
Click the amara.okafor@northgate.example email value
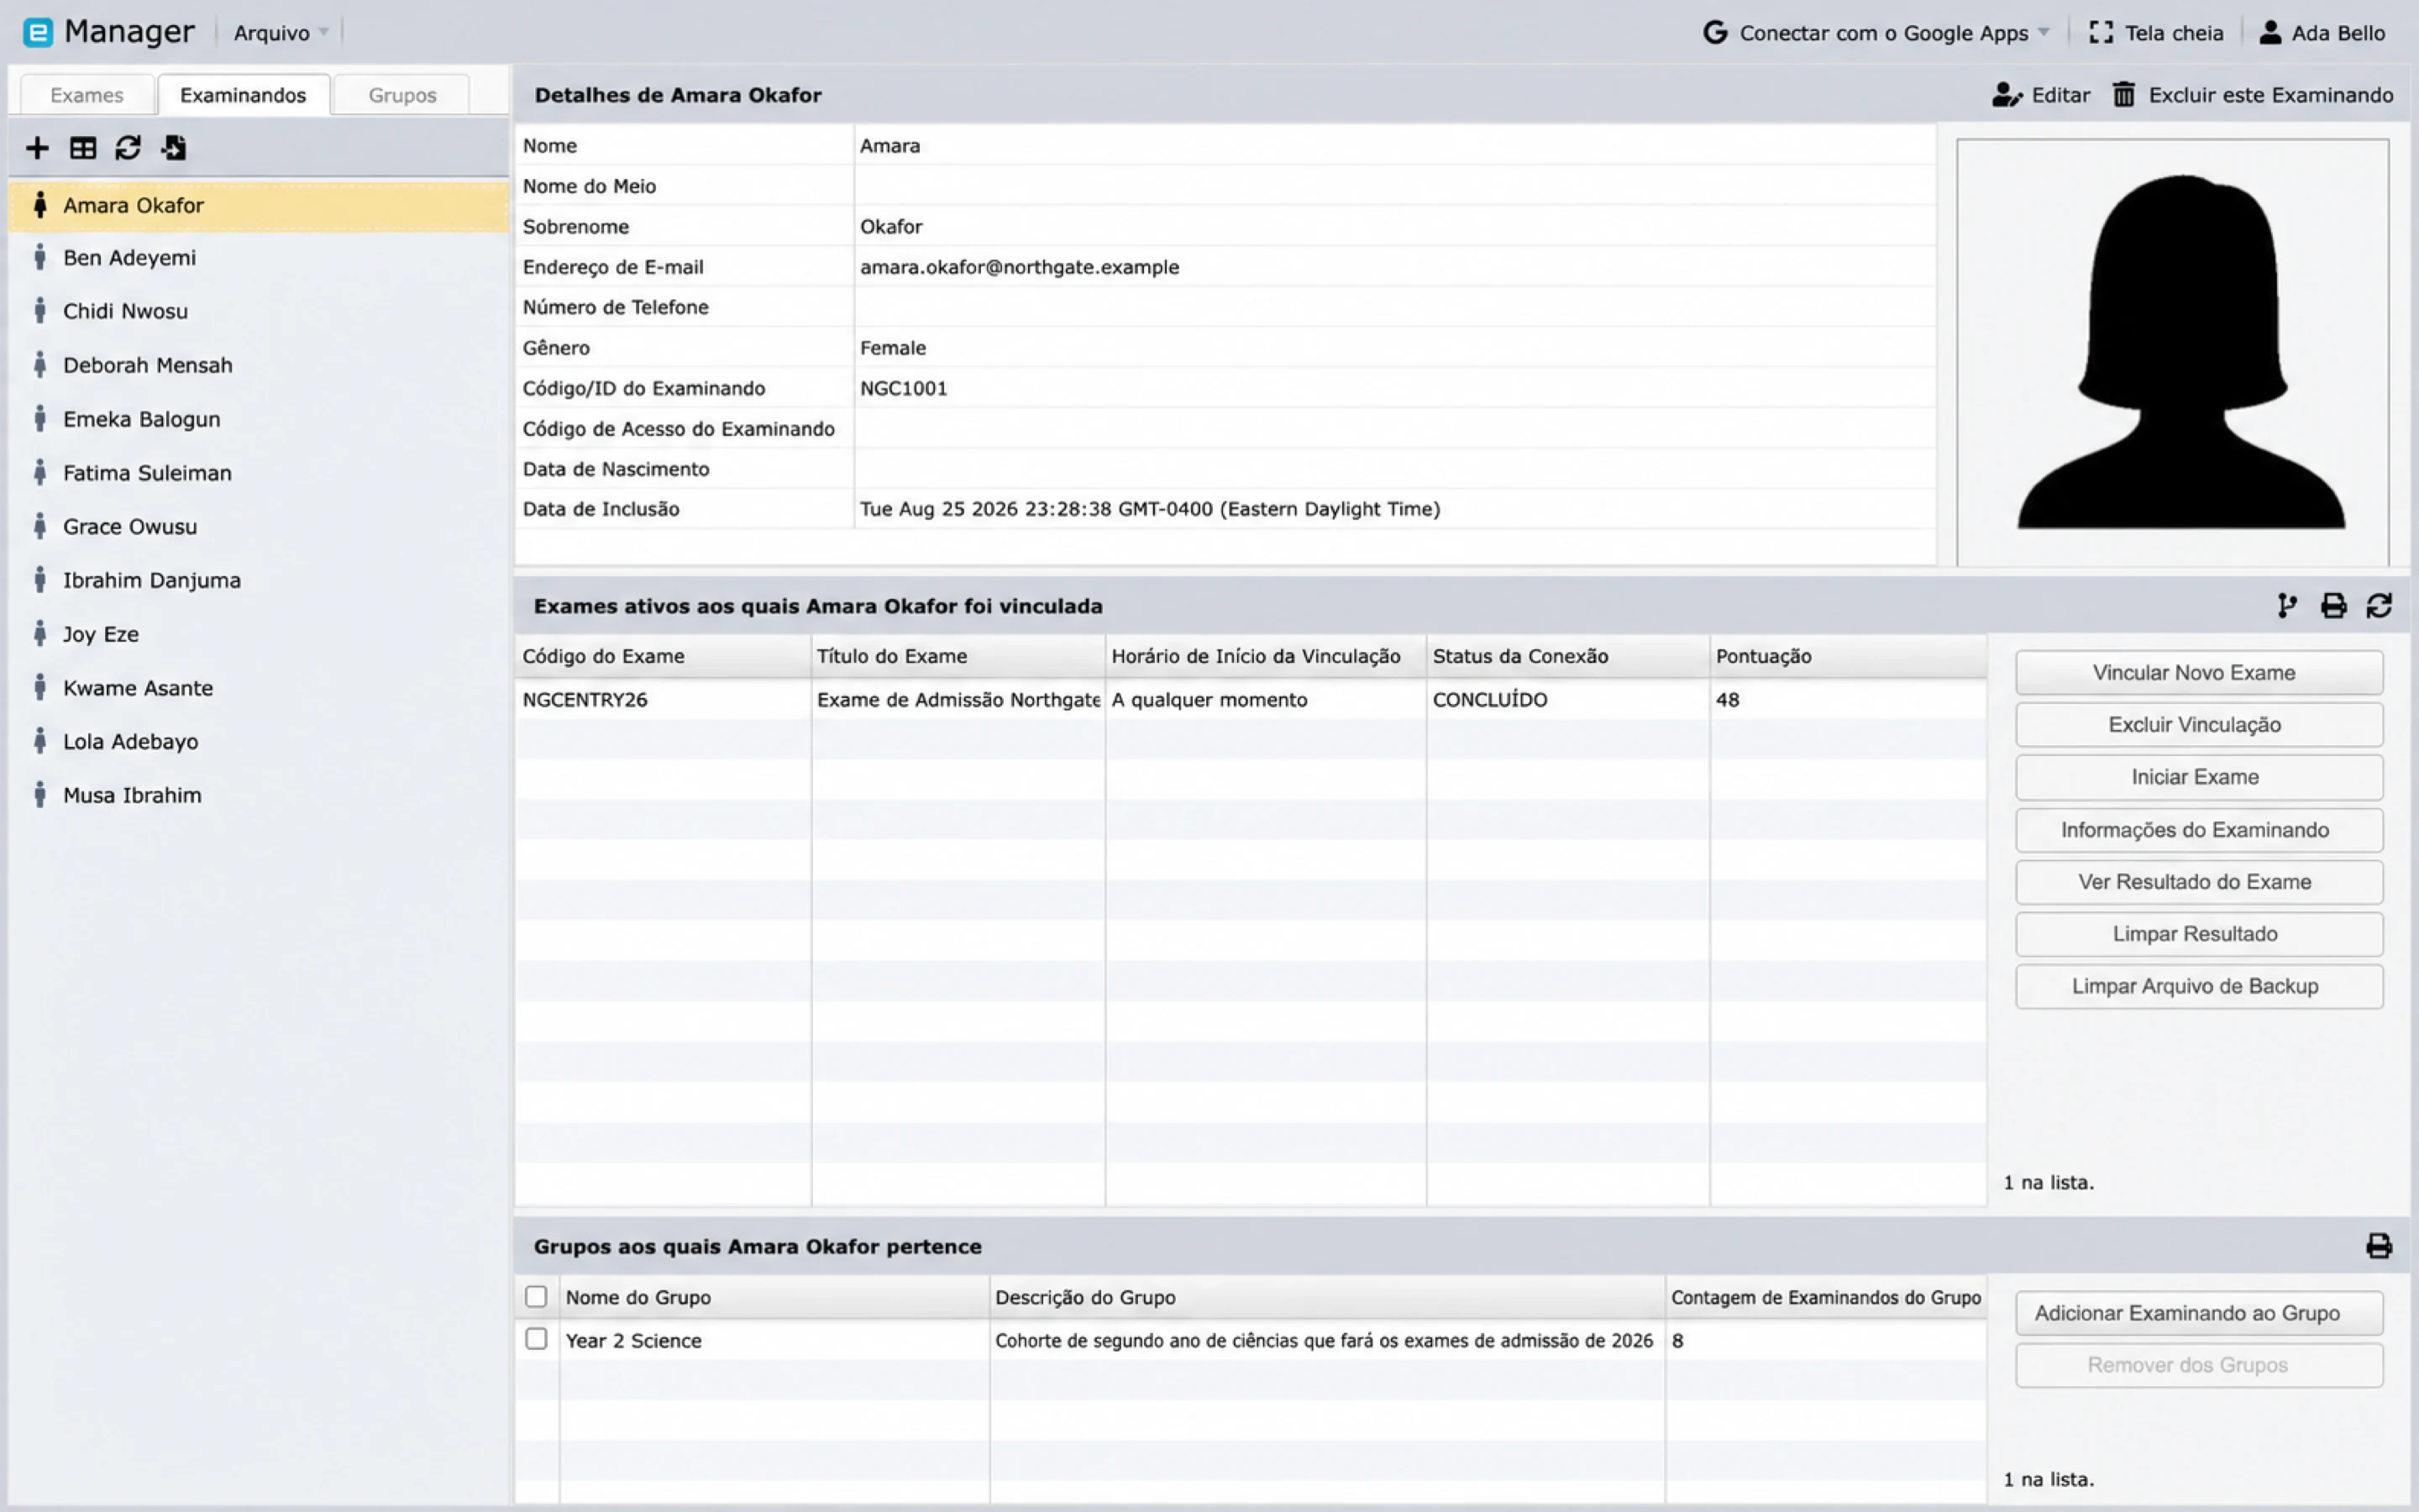tap(1020, 267)
